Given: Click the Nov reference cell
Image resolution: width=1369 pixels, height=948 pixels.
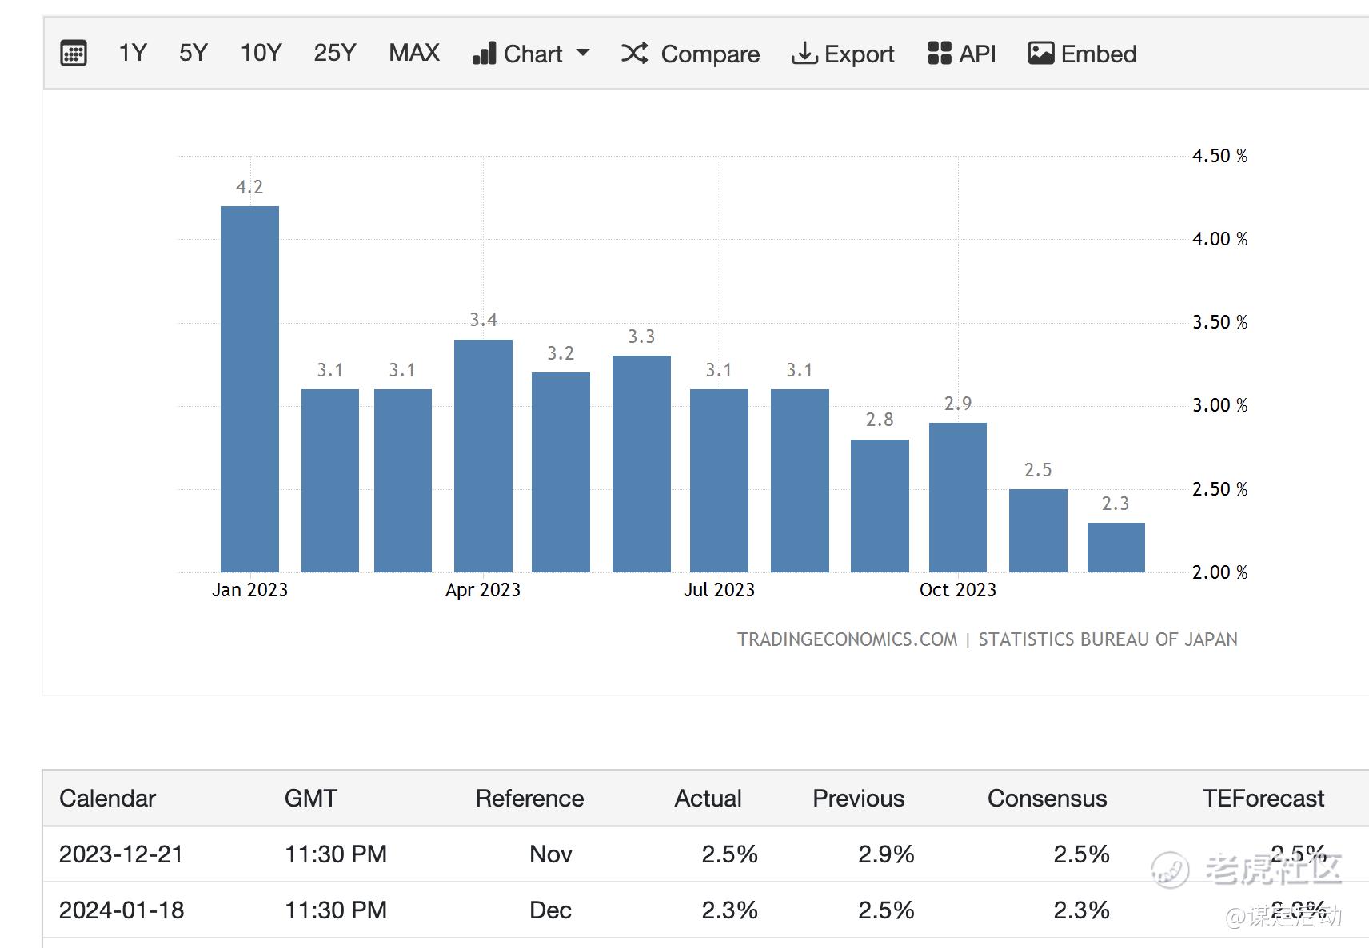Looking at the screenshot, I should (550, 854).
